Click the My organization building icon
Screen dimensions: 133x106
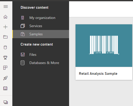[x=23, y=18]
